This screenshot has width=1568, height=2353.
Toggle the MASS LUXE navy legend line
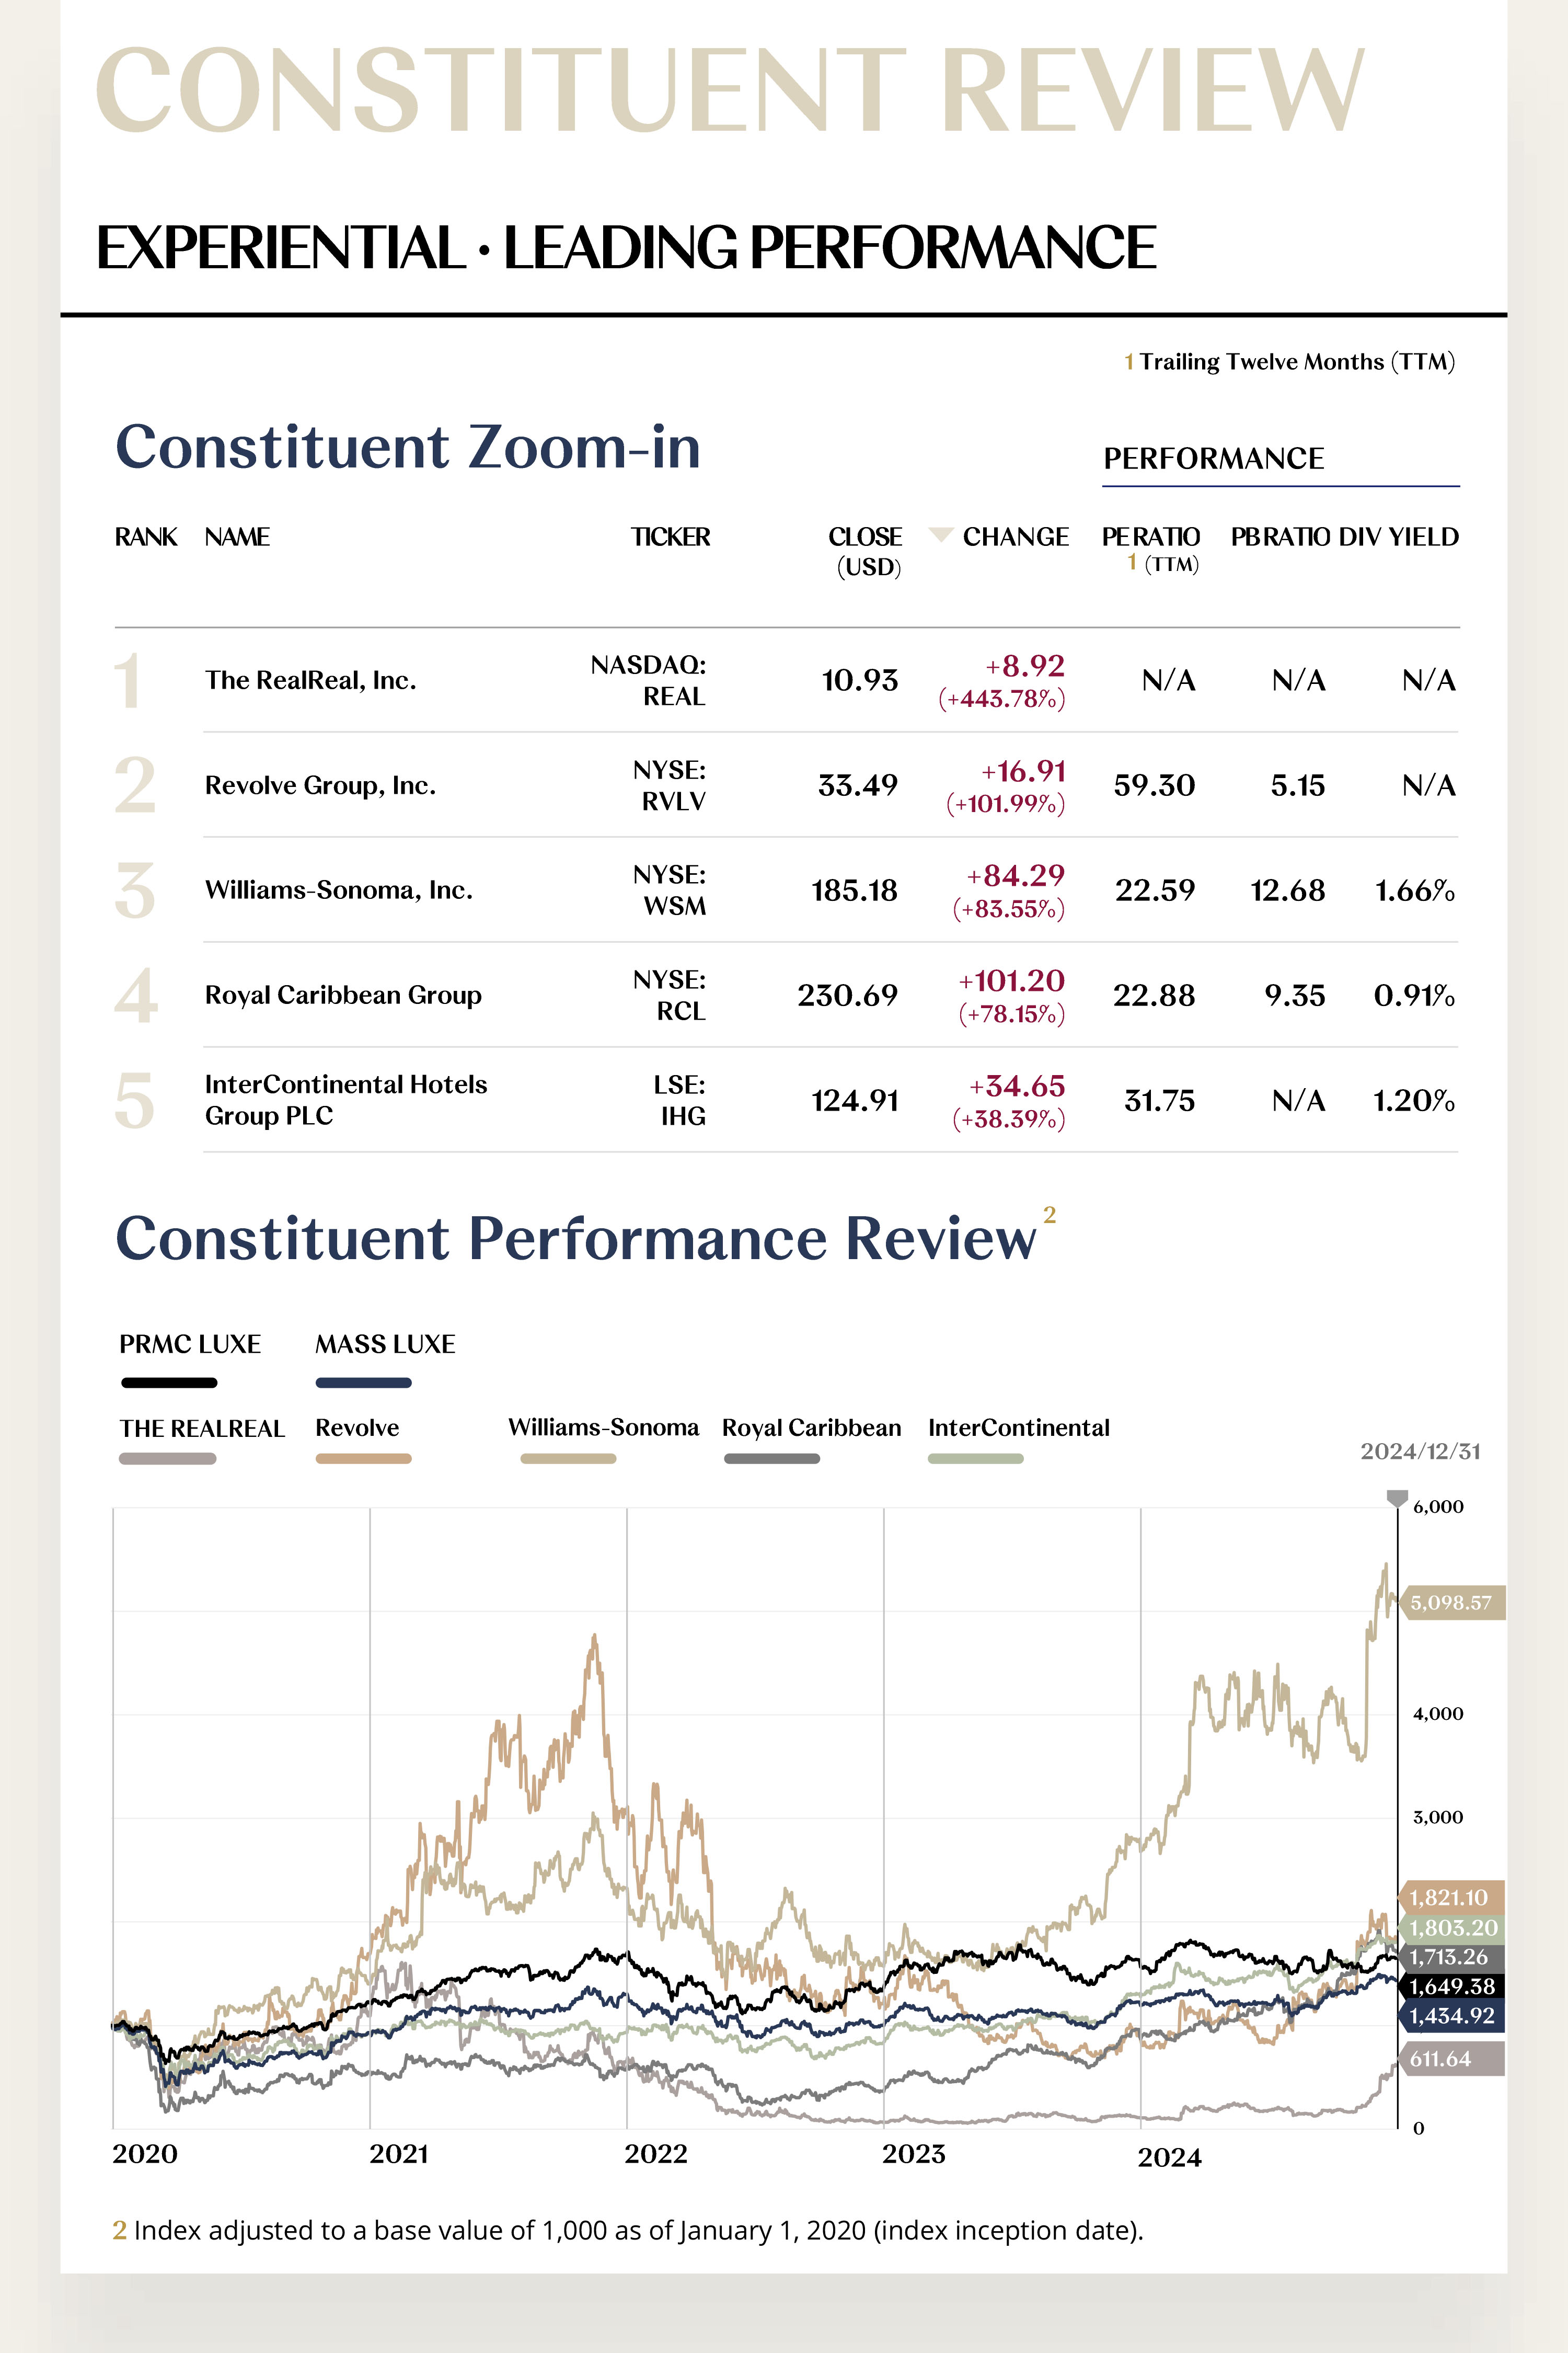pos(363,1383)
